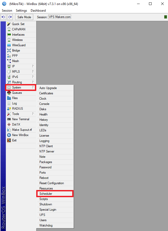168x231 pixels.
Task: Click the Quick Set wand icon
Action: [x=9, y=24]
